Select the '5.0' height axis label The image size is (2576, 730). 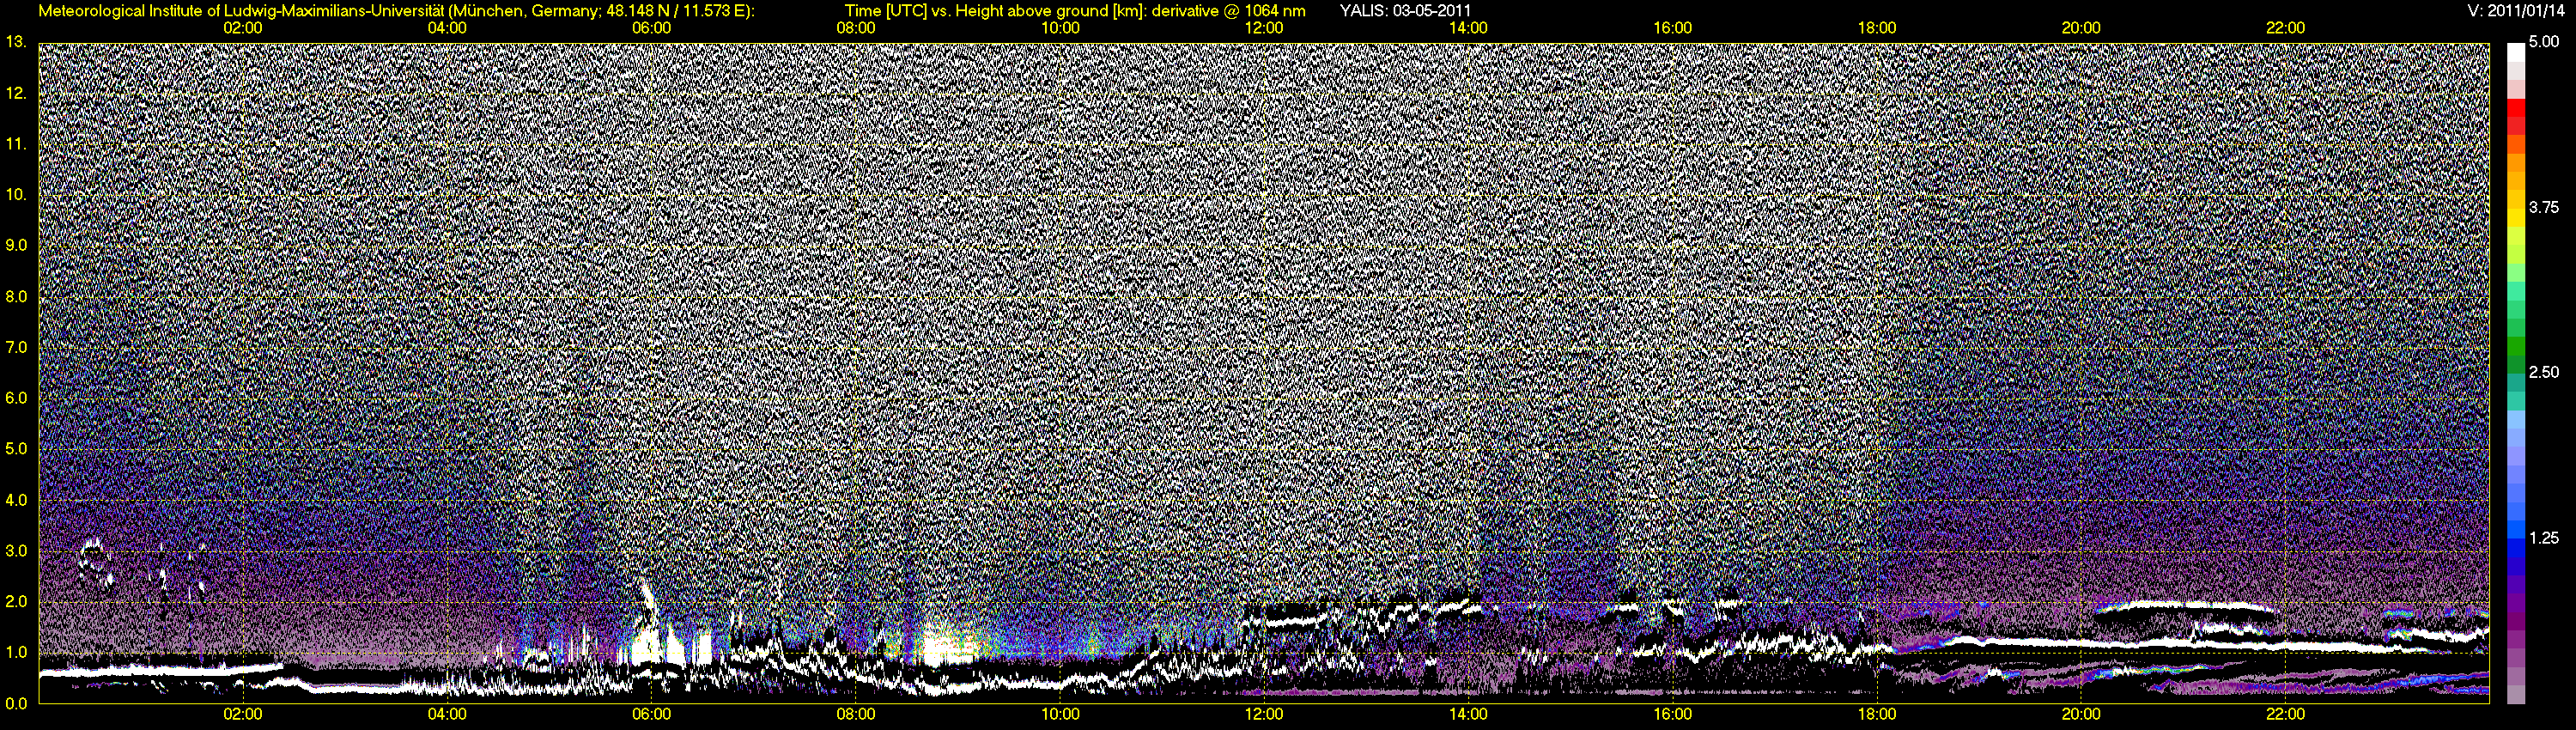pos(16,449)
